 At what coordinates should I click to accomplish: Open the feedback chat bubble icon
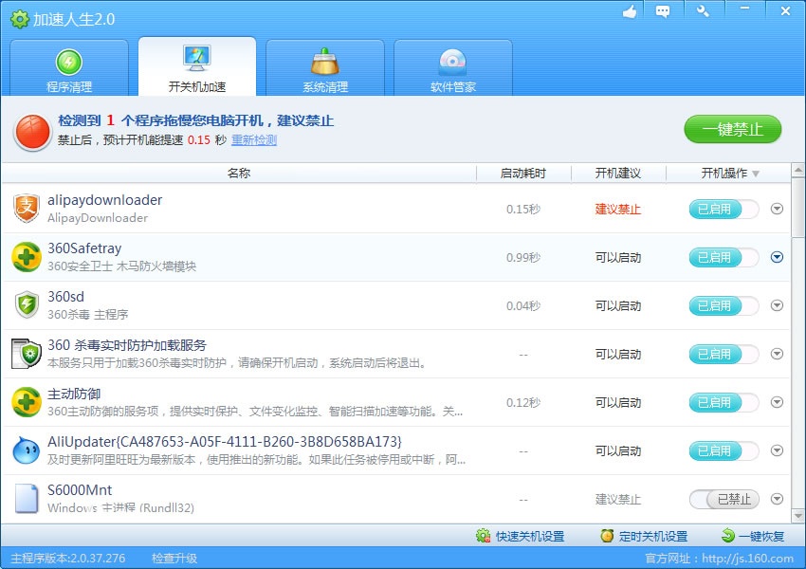[x=663, y=11]
